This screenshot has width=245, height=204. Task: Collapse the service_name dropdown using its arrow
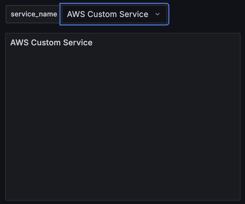pyautogui.click(x=157, y=14)
